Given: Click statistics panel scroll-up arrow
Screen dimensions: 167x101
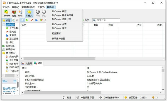Looking at the screenshot, I should pyautogui.click(x=163, y=68).
